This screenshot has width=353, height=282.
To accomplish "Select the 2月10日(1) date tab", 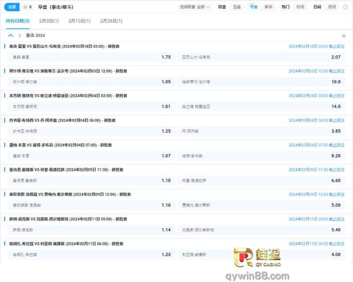I will coord(79,21).
